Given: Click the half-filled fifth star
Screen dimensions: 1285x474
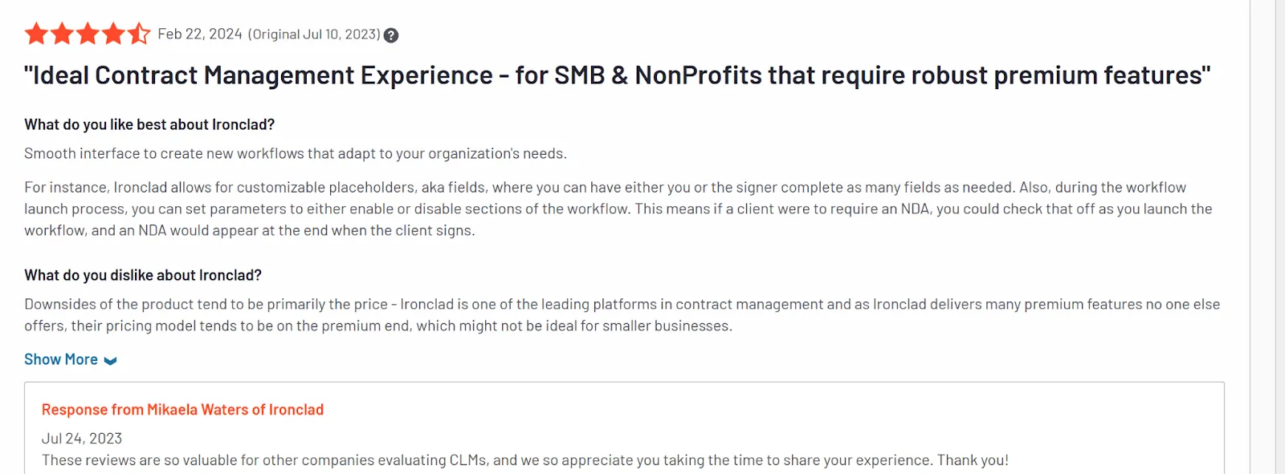Looking at the screenshot, I should click(x=140, y=34).
